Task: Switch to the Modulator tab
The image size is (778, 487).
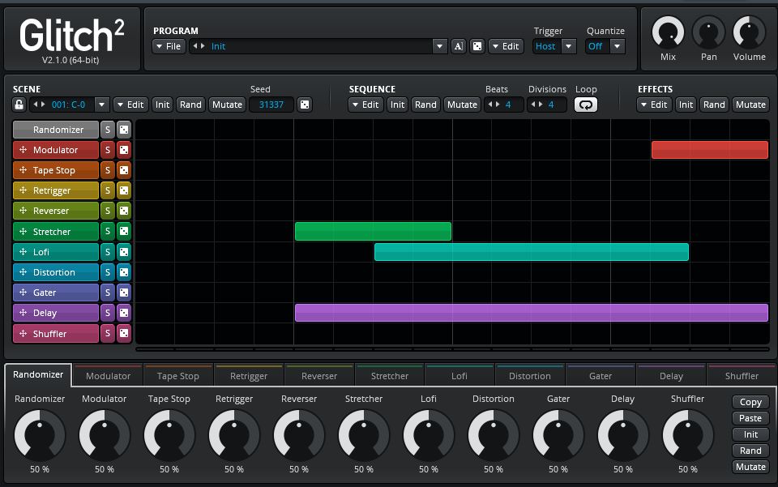Action: point(108,375)
